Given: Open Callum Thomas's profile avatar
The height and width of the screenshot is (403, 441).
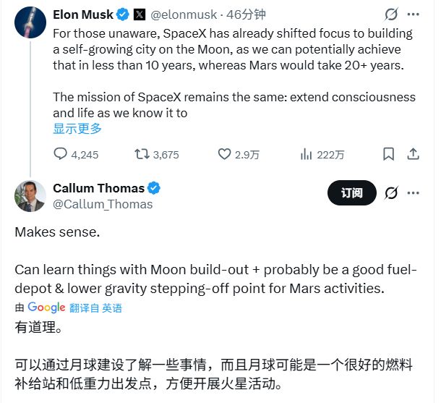Looking at the screenshot, I should (x=30, y=195).
